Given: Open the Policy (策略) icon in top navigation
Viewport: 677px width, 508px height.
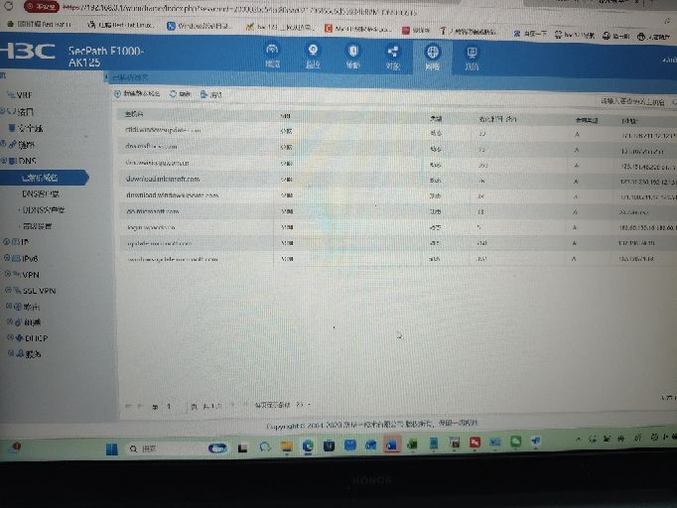Looking at the screenshot, I should [352, 55].
